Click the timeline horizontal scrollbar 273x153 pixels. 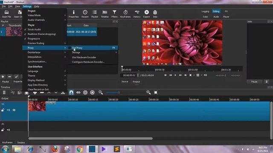(x=90, y=139)
